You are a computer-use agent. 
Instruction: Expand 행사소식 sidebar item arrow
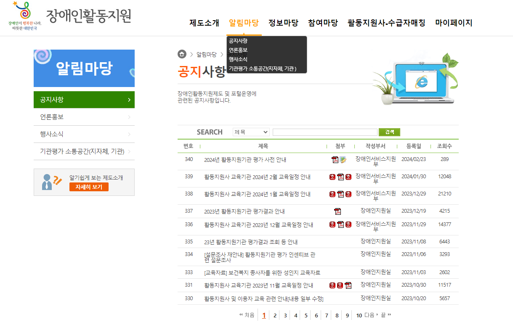tap(129, 135)
